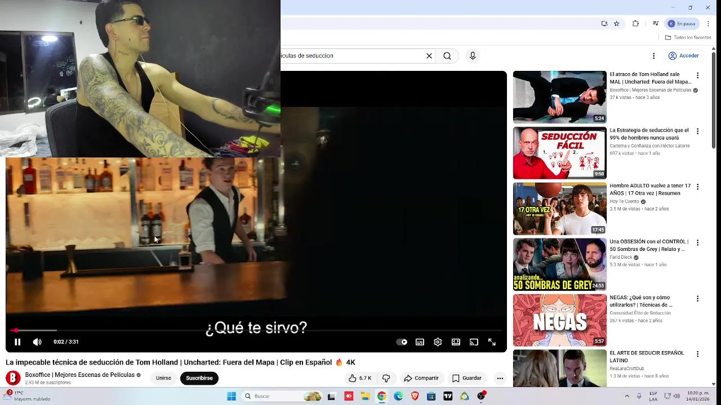This screenshot has width=721, height=405.
Task: Click the search magnifier button
Action: pyautogui.click(x=447, y=56)
